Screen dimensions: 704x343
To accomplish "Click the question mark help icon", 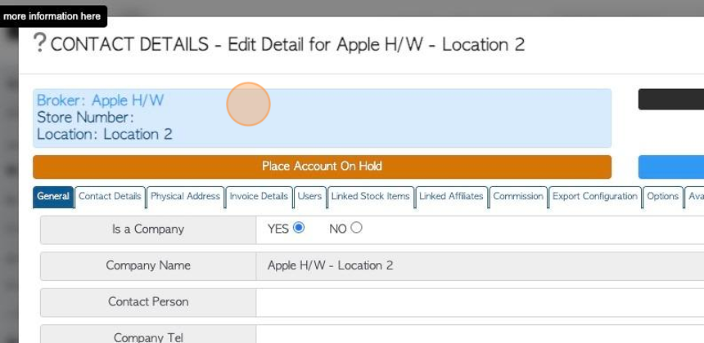I will click(x=40, y=43).
